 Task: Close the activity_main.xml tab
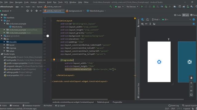[63, 11]
